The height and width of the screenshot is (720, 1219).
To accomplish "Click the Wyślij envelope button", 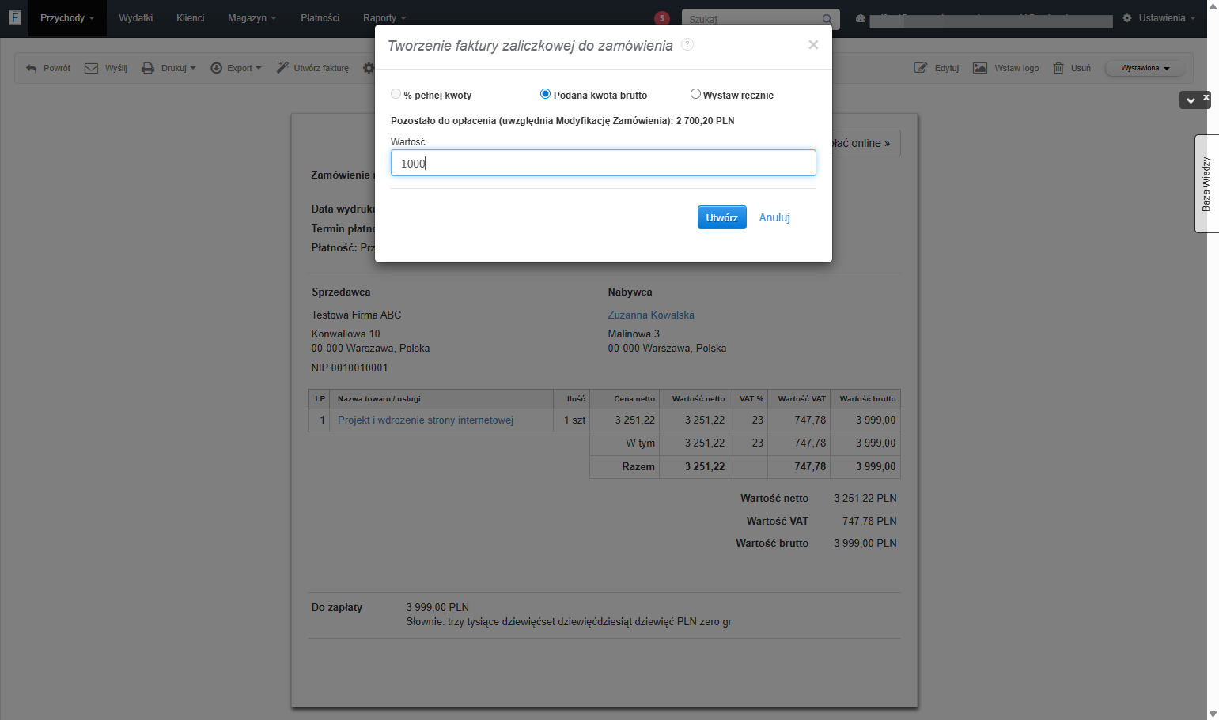I will (106, 68).
